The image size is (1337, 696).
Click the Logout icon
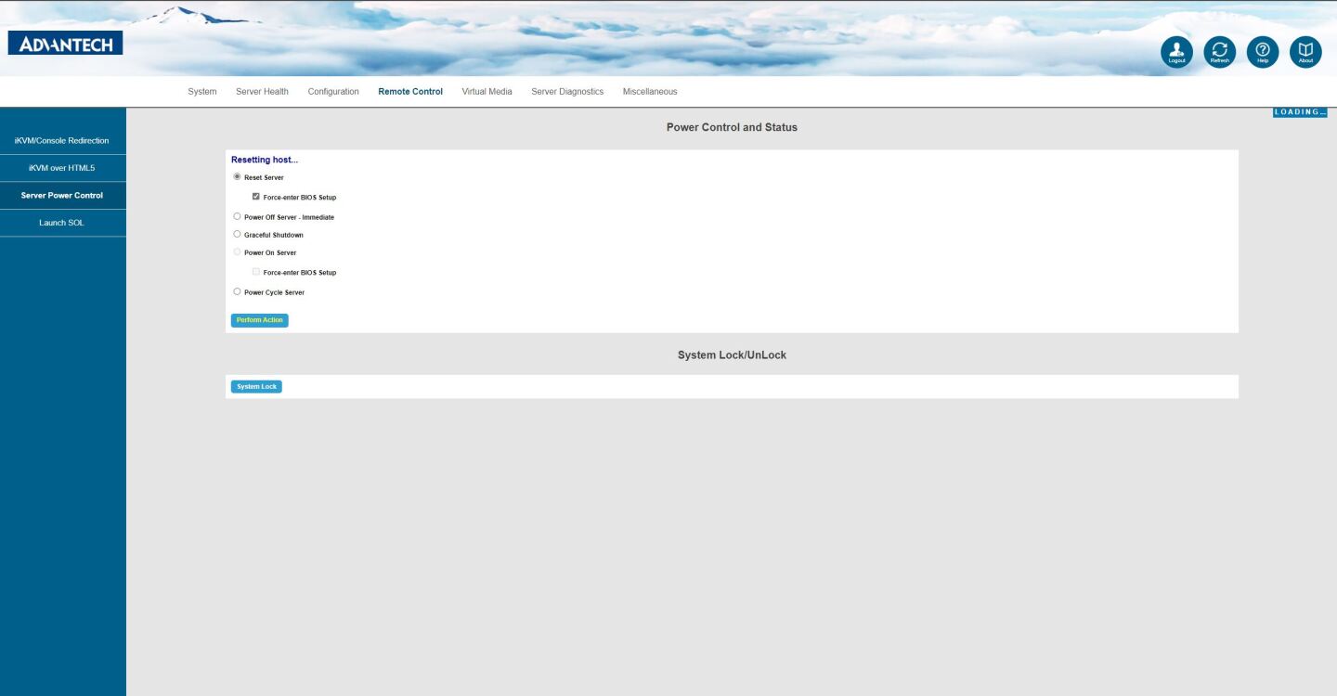click(x=1176, y=51)
